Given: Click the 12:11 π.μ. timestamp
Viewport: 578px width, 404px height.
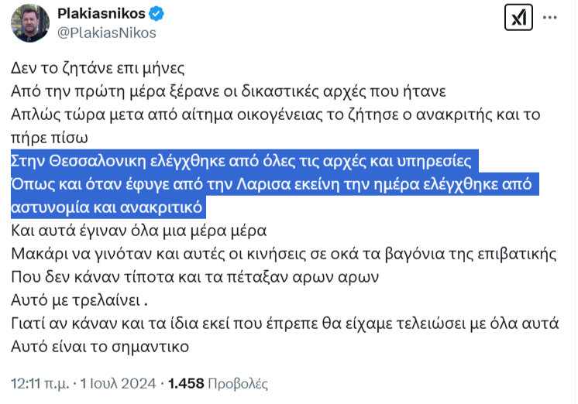Looking at the screenshot, I should pos(40,383).
